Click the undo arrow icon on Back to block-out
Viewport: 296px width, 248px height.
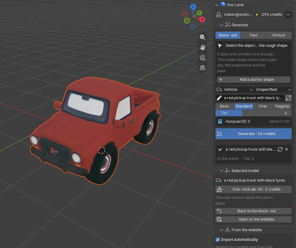tap(219, 211)
